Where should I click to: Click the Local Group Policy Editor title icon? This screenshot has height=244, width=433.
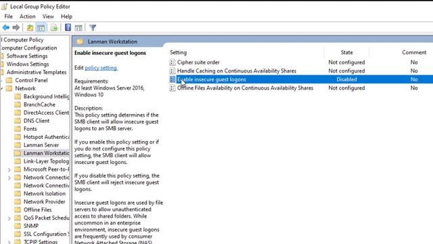[5, 6]
